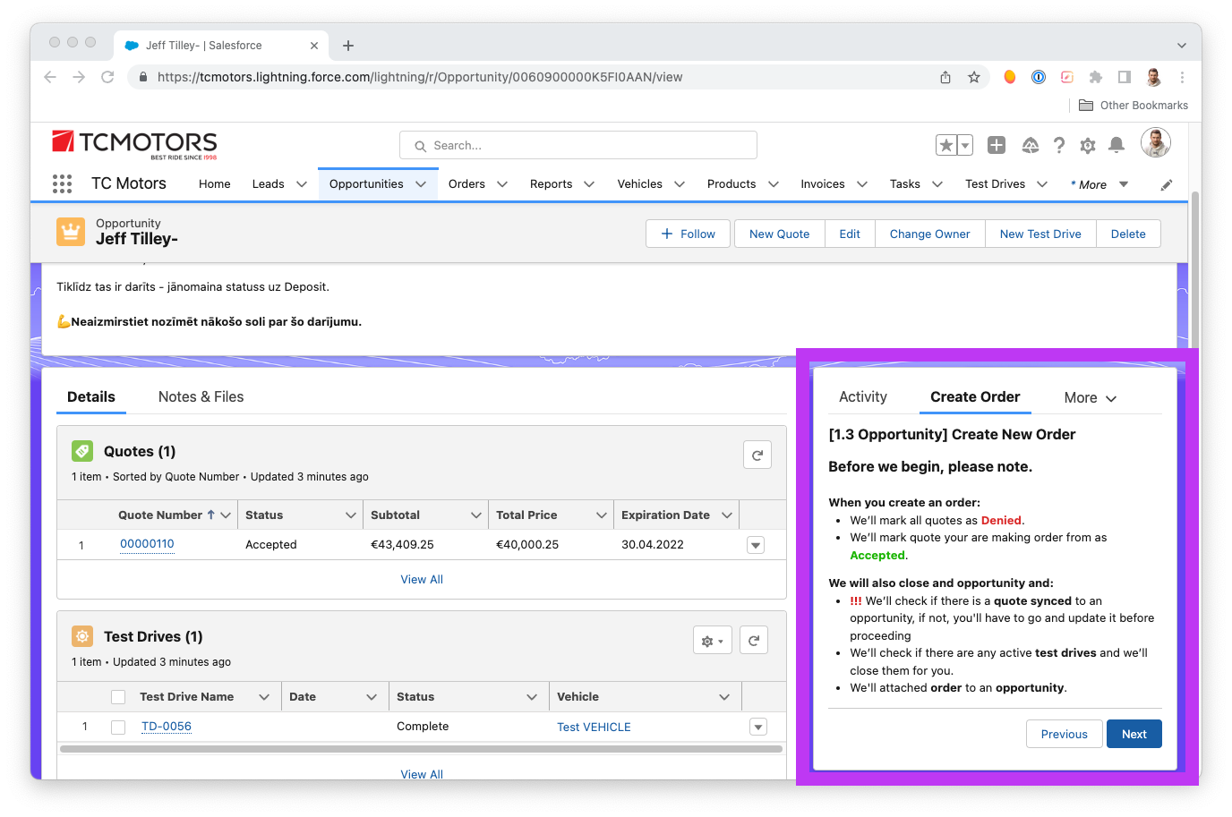Click the New Quote button
The height and width of the screenshot is (817, 1232).
[x=780, y=234]
